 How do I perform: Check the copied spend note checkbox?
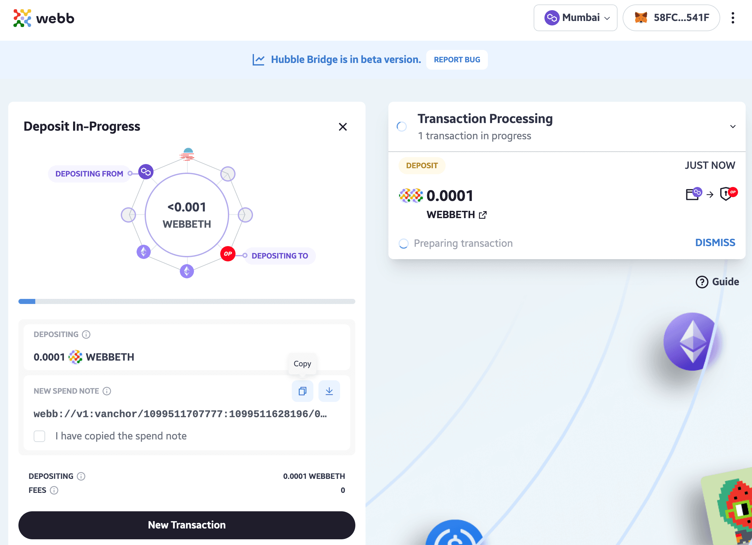point(40,436)
